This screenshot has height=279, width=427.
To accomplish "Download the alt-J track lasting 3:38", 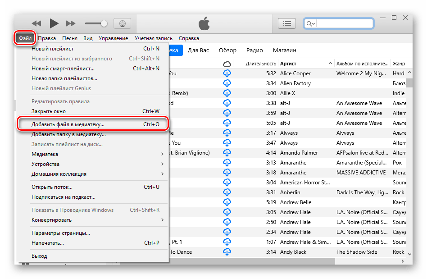I will click(x=227, y=103).
